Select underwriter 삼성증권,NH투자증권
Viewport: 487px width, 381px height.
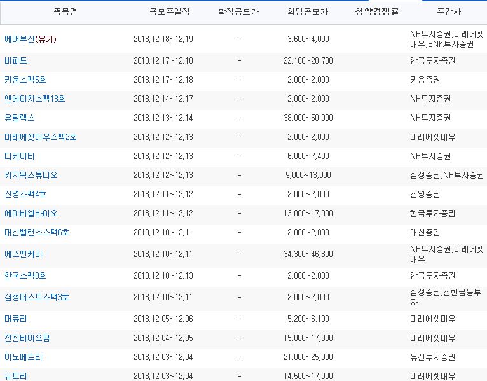pyautogui.click(x=447, y=176)
